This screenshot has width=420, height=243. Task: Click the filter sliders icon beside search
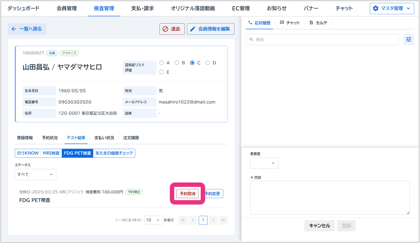408,39
